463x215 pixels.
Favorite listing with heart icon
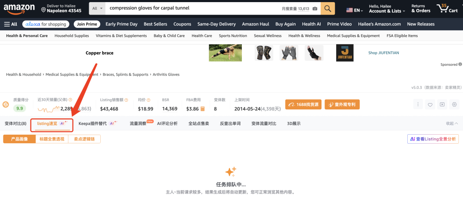click(430, 105)
